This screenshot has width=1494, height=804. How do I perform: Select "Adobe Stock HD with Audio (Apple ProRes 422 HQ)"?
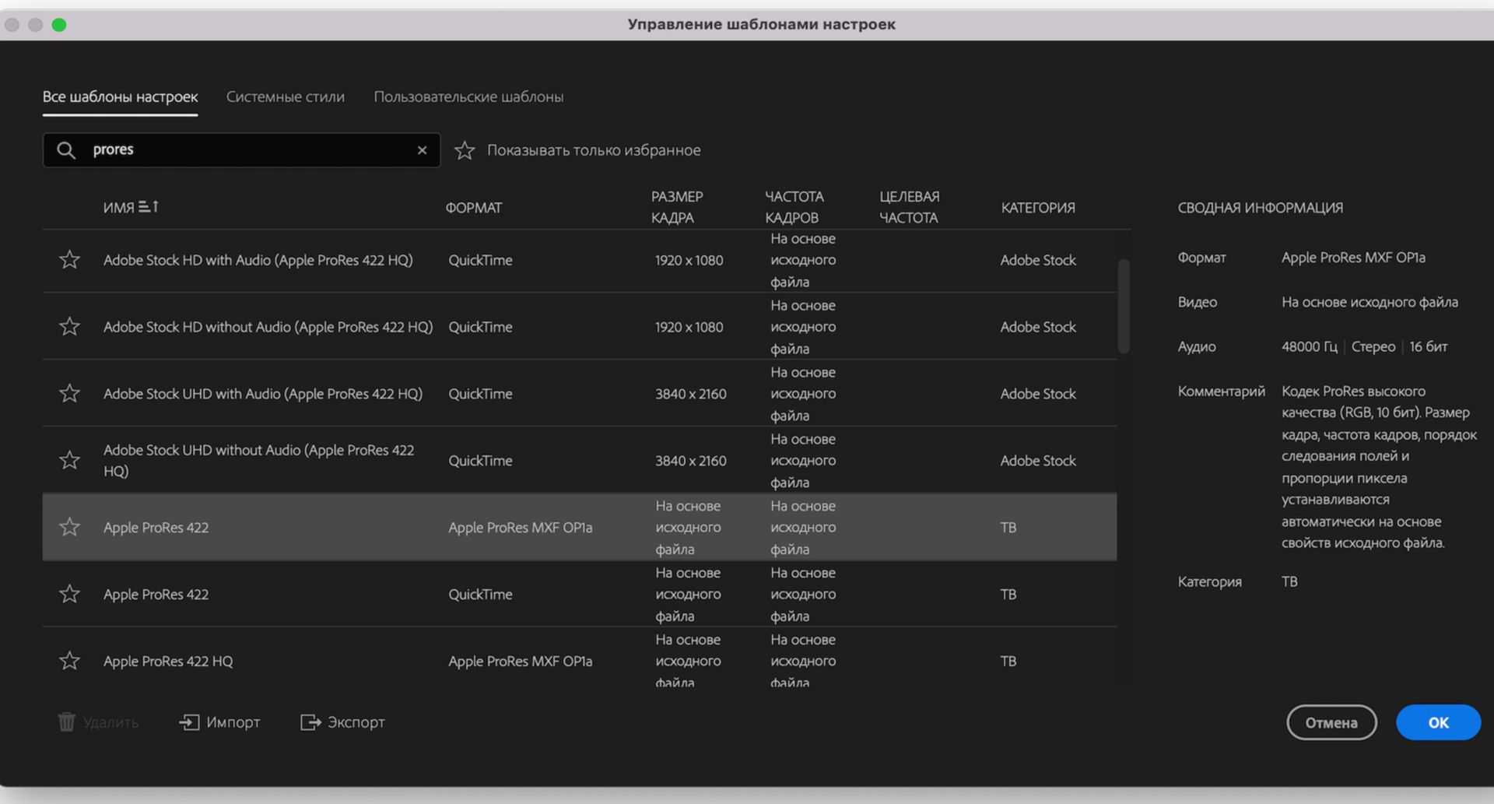(x=258, y=260)
